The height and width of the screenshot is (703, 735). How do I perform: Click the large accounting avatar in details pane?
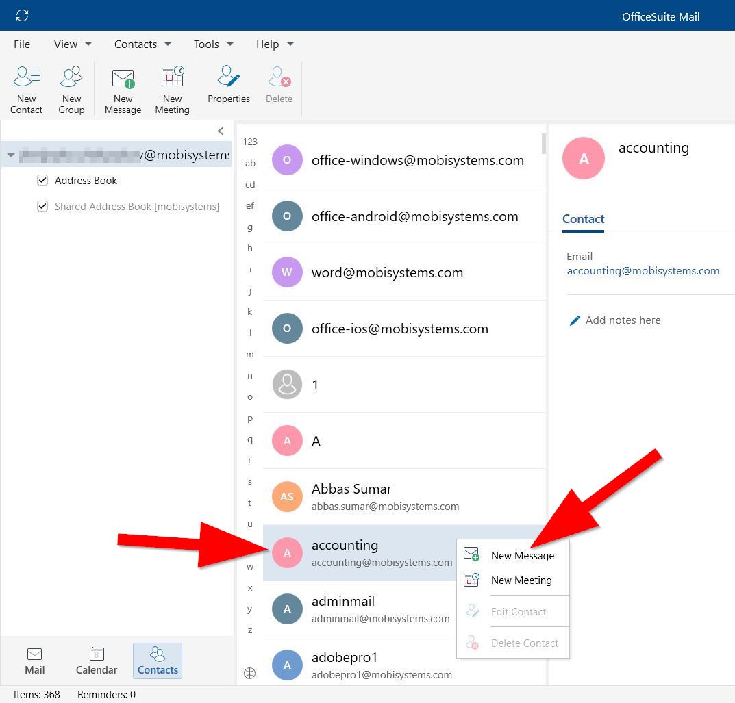[584, 158]
